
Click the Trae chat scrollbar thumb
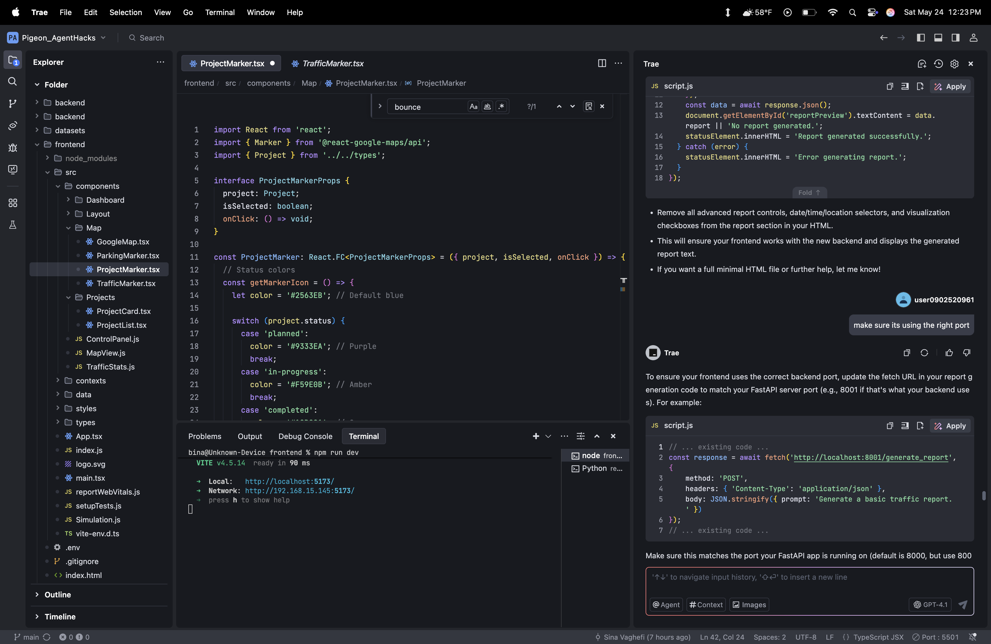click(x=983, y=495)
